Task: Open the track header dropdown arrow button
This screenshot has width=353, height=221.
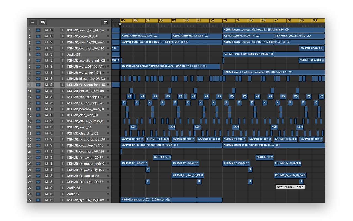Action: coord(106,22)
